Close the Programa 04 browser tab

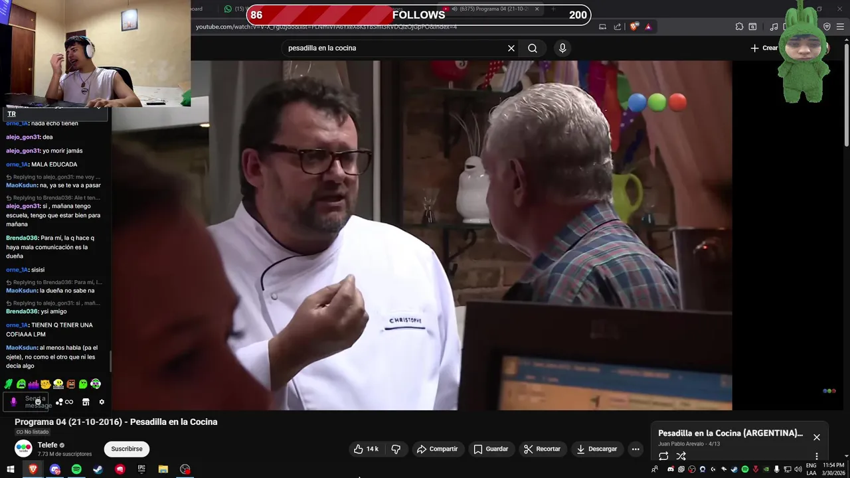tap(537, 9)
